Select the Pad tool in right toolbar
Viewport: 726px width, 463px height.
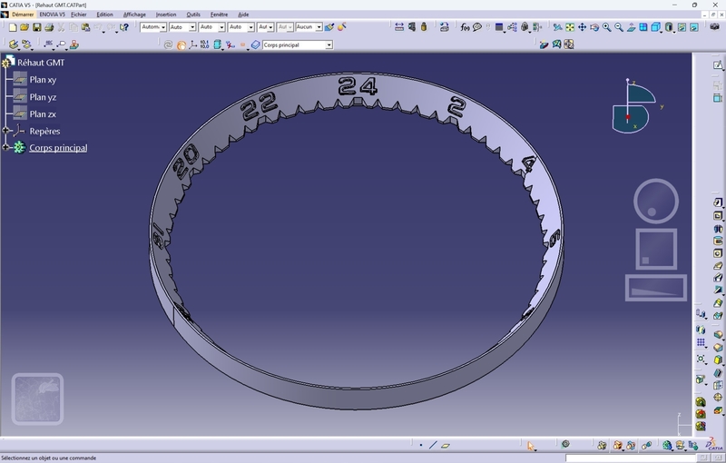(718, 202)
